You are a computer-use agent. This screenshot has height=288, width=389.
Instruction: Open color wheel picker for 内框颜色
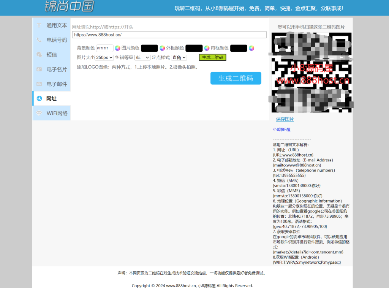(x=251, y=48)
